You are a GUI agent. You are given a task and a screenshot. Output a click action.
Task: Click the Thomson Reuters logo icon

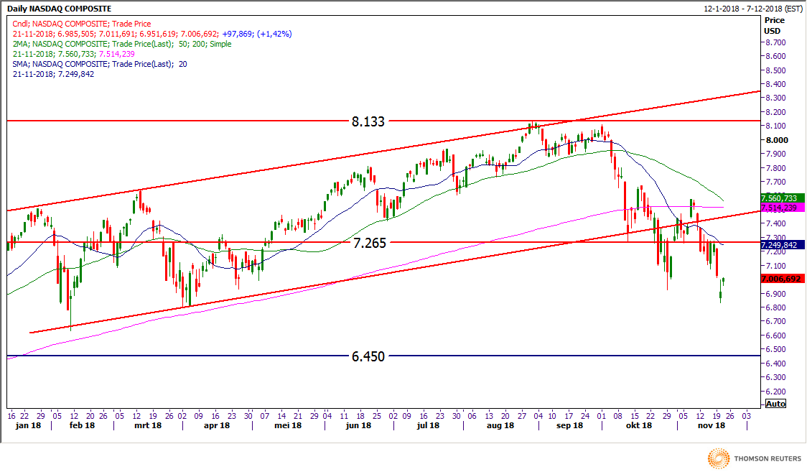point(719,458)
